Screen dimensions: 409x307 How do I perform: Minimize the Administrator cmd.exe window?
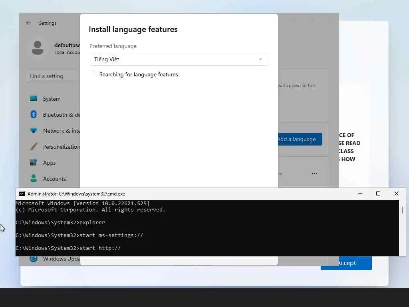click(x=360, y=194)
